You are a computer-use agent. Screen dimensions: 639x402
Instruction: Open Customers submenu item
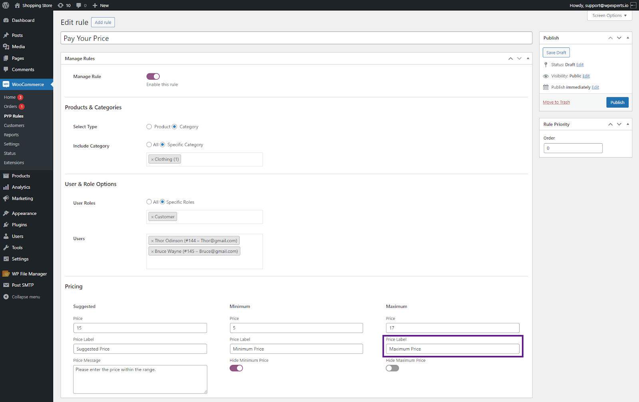point(14,126)
